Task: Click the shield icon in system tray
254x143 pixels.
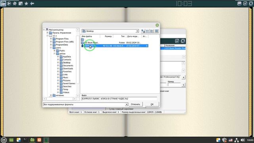Action: pos(224,140)
